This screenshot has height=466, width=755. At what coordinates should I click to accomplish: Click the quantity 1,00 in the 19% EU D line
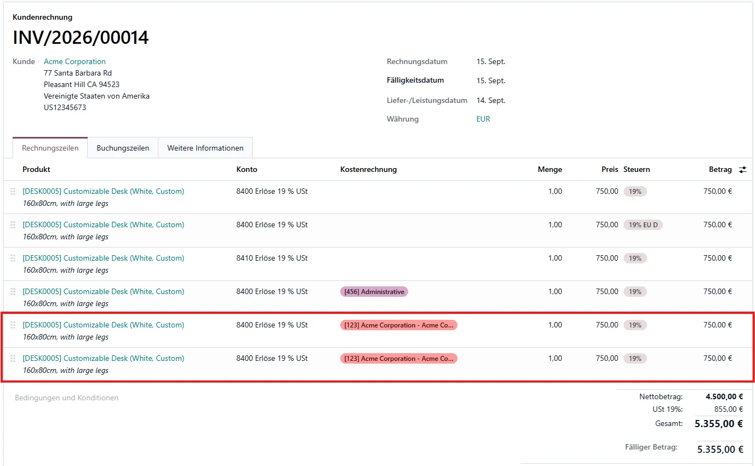555,225
